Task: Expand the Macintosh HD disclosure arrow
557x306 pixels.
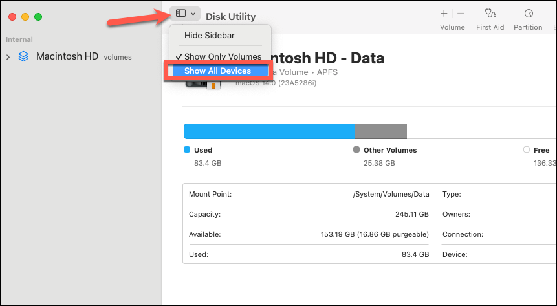Action: (x=8, y=57)
